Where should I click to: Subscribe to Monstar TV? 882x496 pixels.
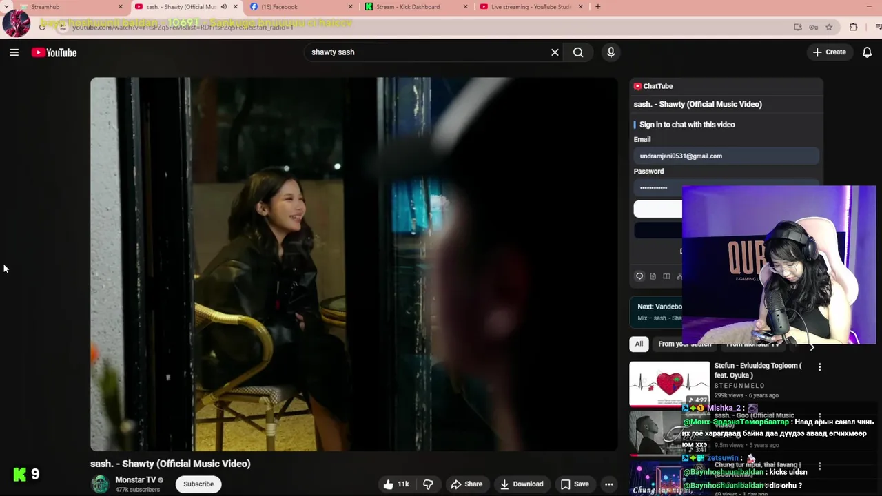(x=198, y=484)
